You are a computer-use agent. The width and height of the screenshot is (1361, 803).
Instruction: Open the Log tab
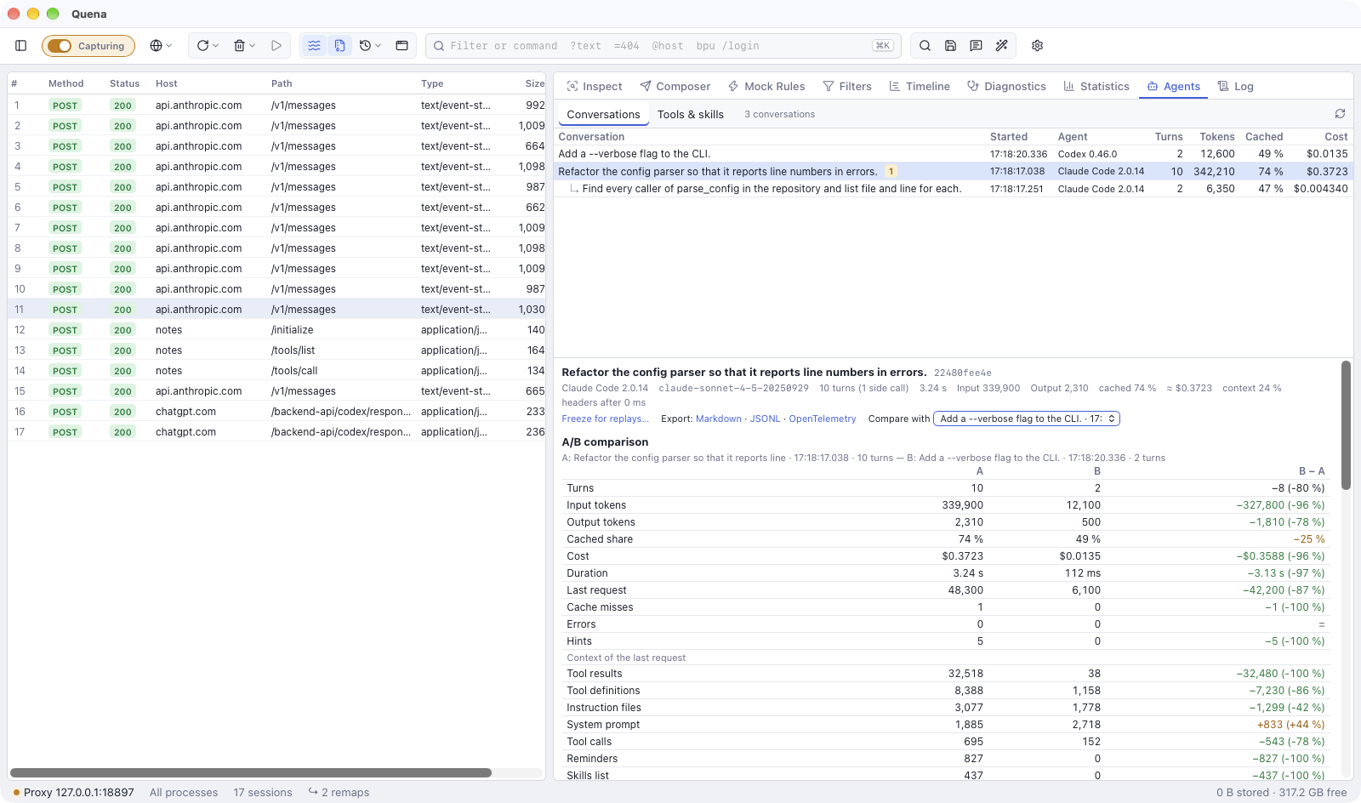(1236, 87)
